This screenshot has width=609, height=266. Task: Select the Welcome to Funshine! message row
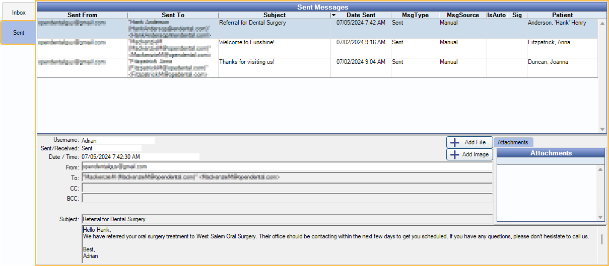(246, 43)
